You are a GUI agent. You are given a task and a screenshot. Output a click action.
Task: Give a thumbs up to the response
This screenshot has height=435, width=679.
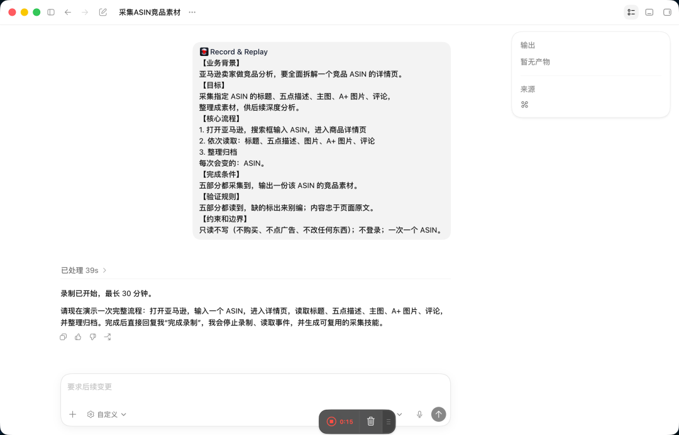coord(78,337)
